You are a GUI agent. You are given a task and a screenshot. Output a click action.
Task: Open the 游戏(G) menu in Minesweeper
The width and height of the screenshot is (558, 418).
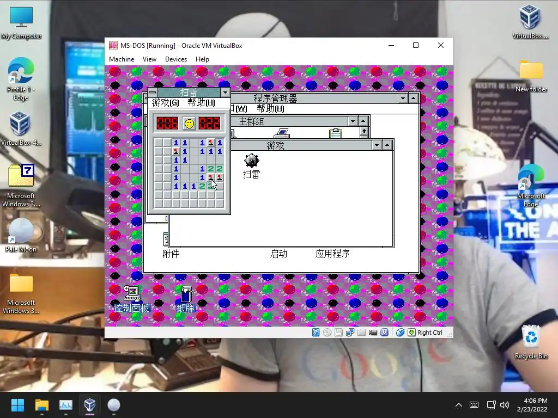tap(166, 103)
